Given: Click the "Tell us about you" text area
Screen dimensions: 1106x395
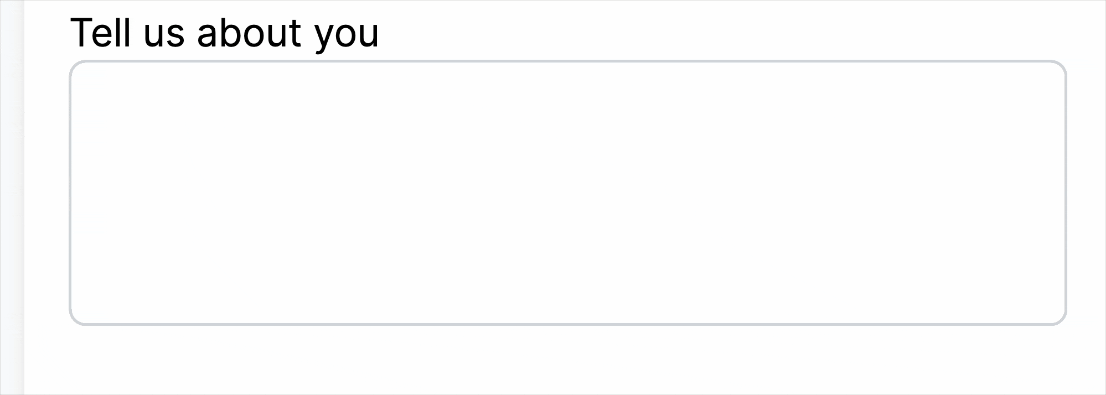Looking at the screenshot, I should [567, 193].
